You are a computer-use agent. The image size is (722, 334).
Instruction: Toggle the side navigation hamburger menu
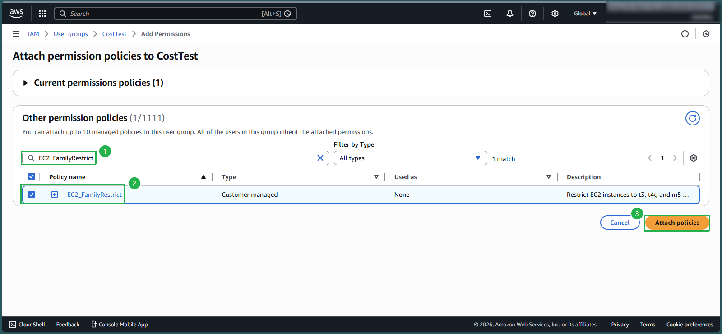(x=16, y=34)
